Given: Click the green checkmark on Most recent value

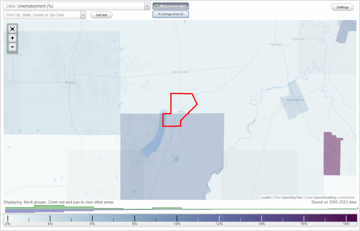Looking at the screenshot, I should point(157,6).
